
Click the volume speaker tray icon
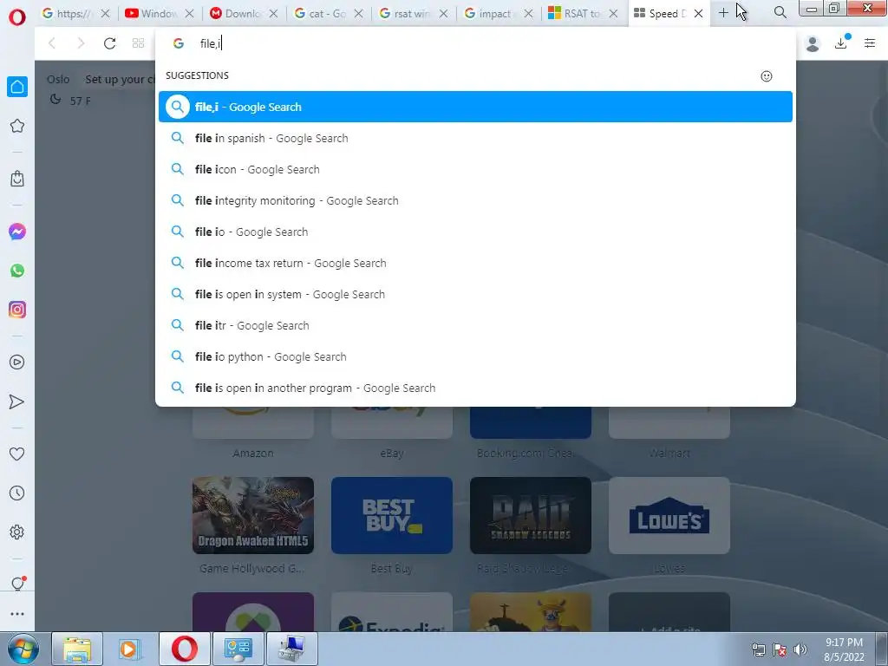800,650
